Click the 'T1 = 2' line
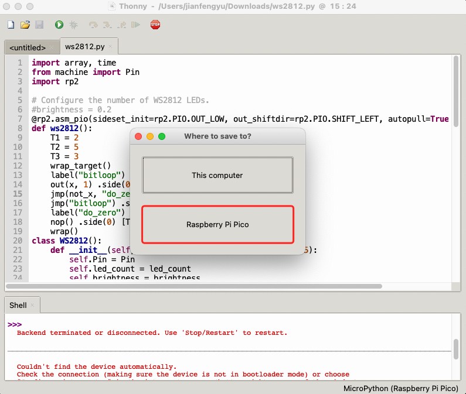 (x=64, y=138)
